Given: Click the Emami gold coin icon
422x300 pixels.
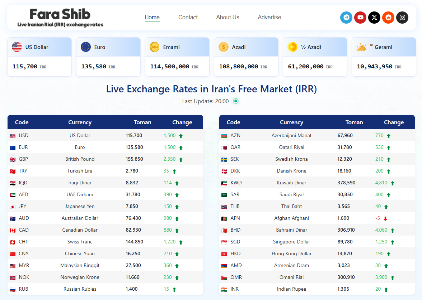Looking at the screenshot, I should (x=155, y=47).
